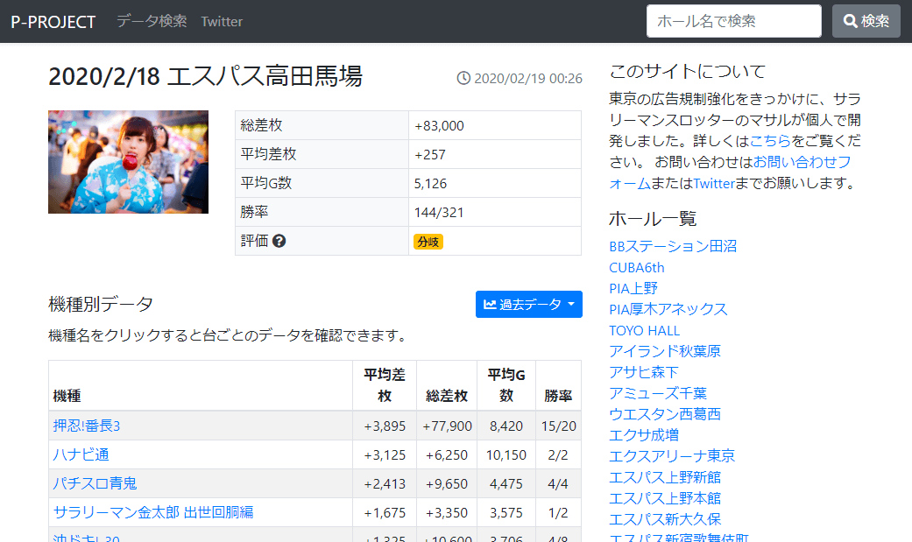Open CUBA6th hall link
The image size is (912, 542).
pos(636,268)
